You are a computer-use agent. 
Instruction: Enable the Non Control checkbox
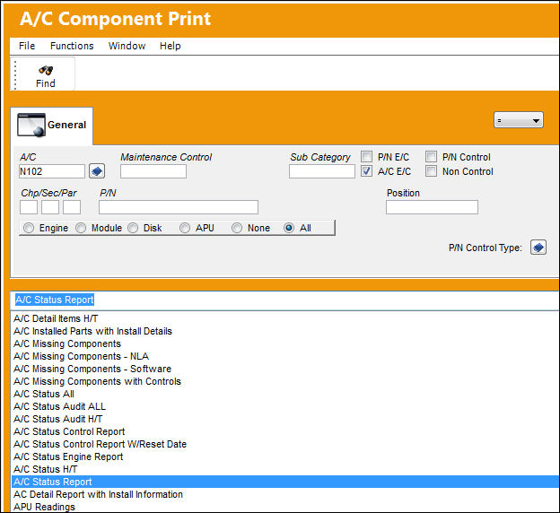click(431, 171)
